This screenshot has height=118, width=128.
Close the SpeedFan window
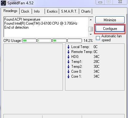click(x=120, y=2)
